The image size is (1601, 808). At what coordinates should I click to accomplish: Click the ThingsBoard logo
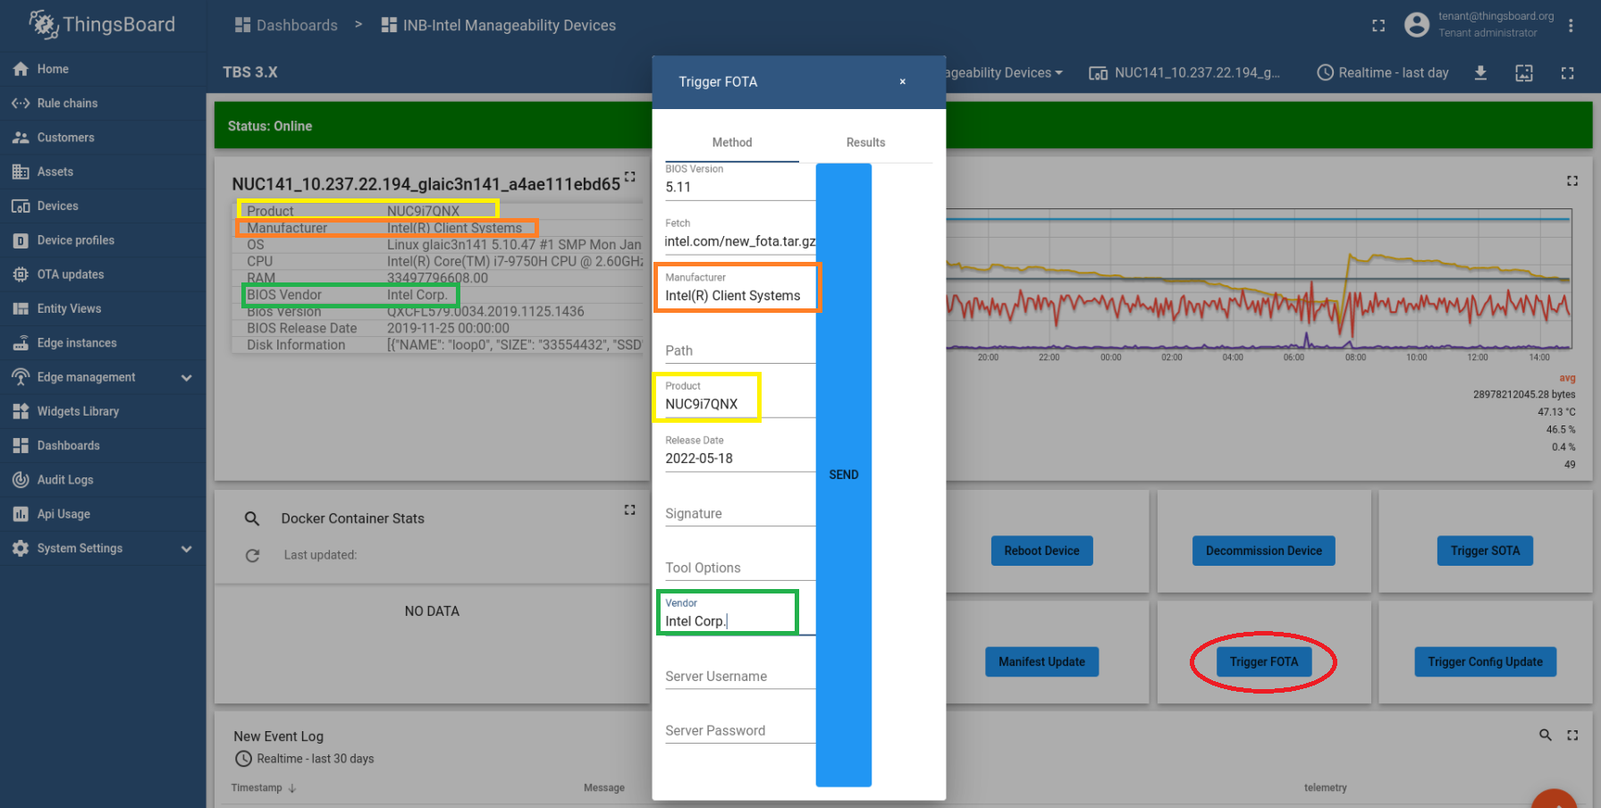(102, 24)
